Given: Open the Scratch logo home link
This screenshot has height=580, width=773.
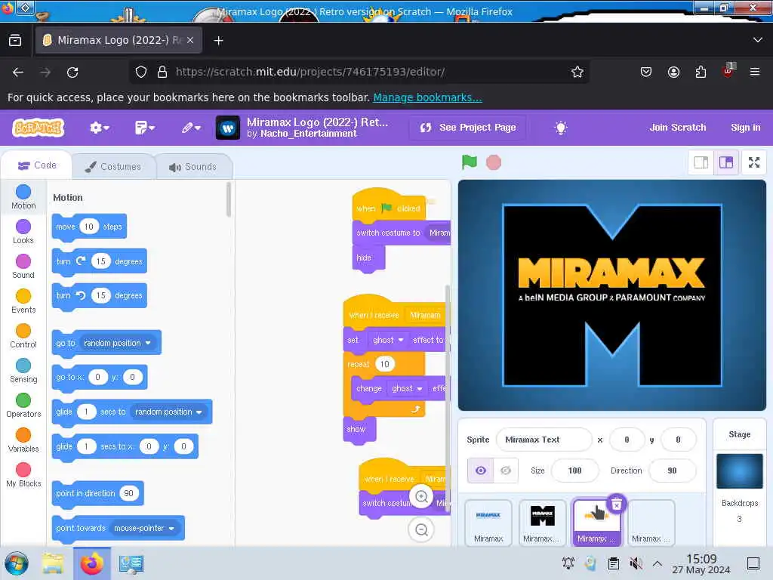Looking at the screenshot, I should [38, 128].
